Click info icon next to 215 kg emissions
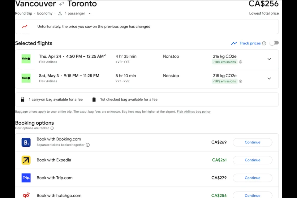This screenshot has width=297, height=198. click(240, 81)
